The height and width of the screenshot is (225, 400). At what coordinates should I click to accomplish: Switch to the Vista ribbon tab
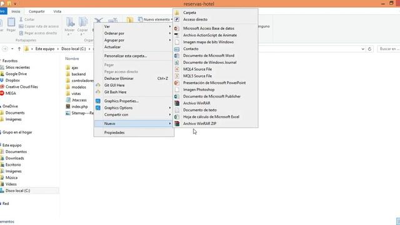57,11
